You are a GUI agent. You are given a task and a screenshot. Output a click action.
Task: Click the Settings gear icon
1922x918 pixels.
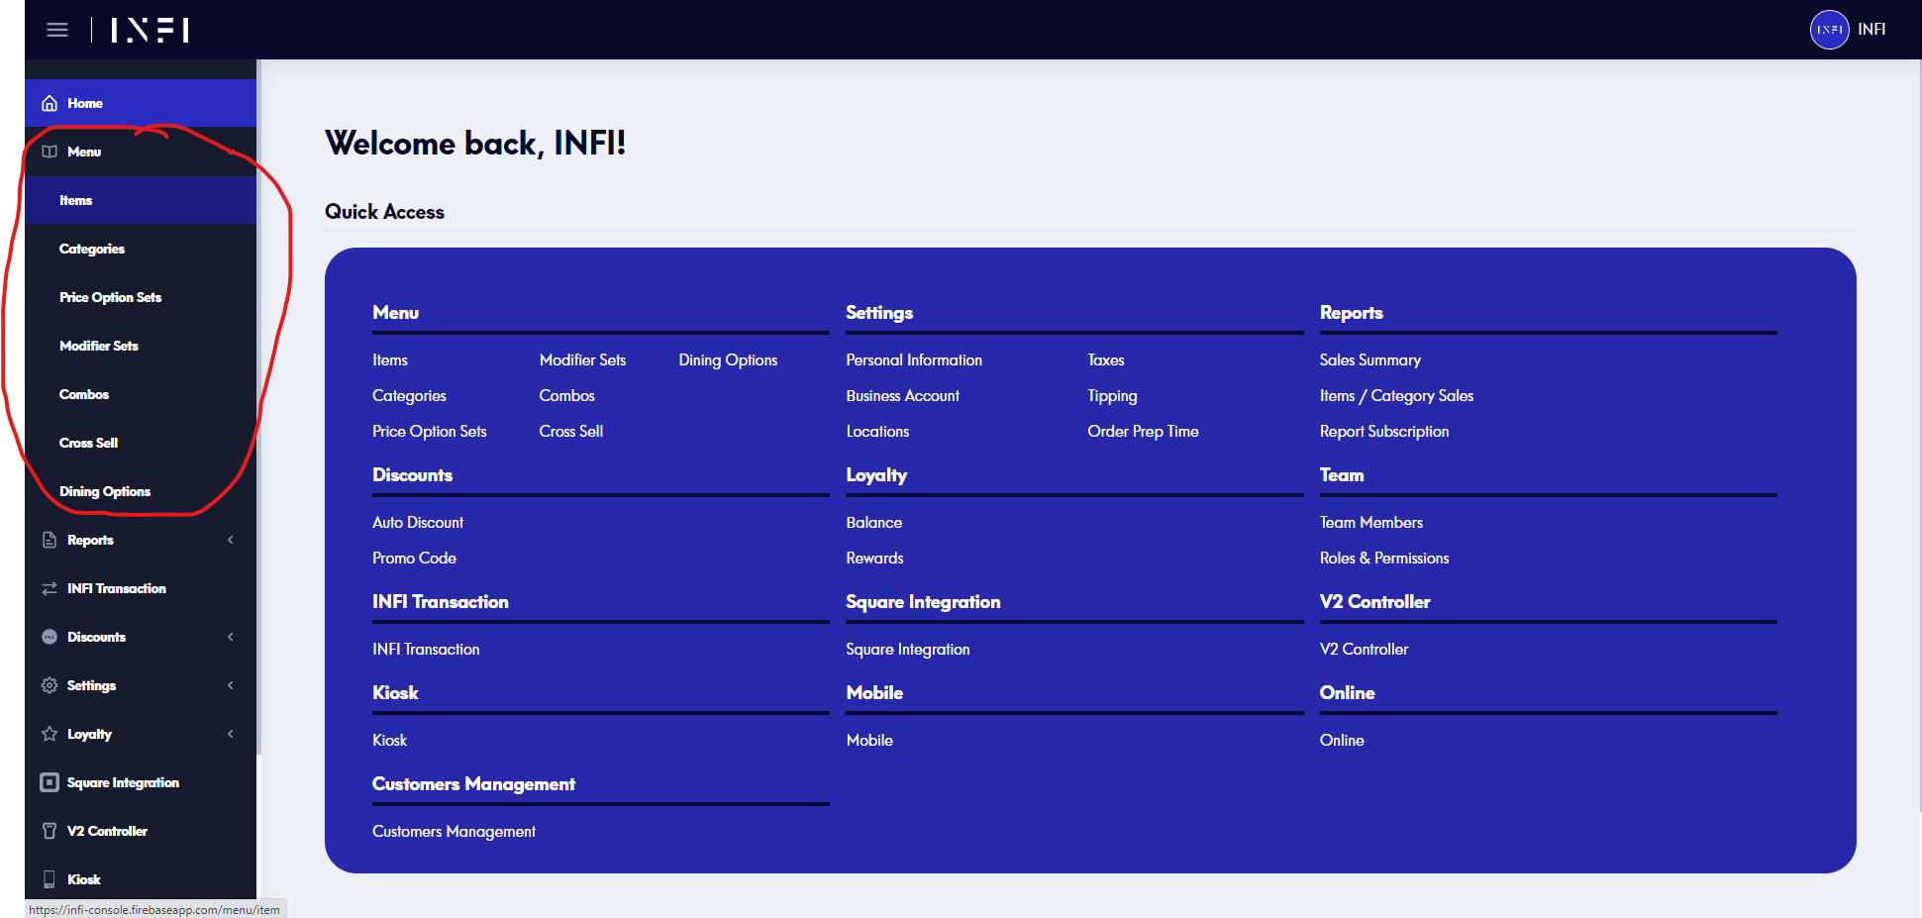(50, 685)
